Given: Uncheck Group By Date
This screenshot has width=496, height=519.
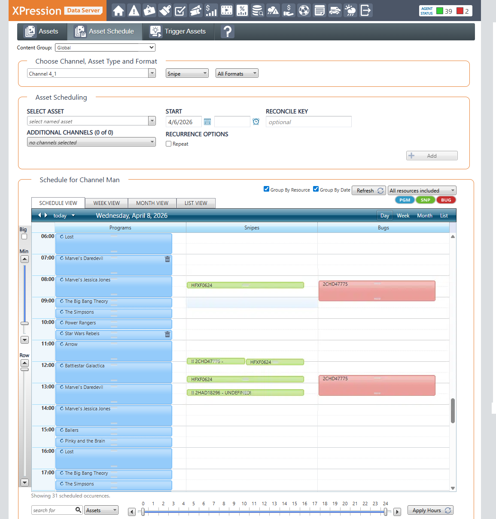Looking at the screenshot, I should tap(316, 189).
